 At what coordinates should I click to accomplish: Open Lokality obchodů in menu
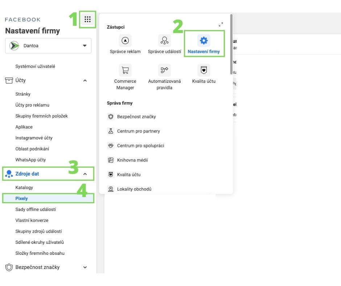pyautogui.click(x=134, y=189)
